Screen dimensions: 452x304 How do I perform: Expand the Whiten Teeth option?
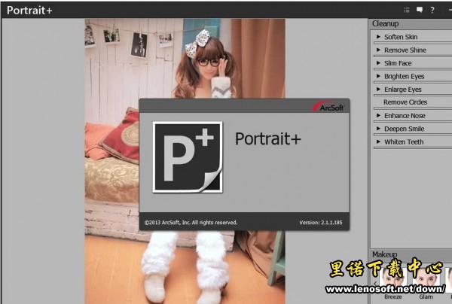[x=378, y=141]
